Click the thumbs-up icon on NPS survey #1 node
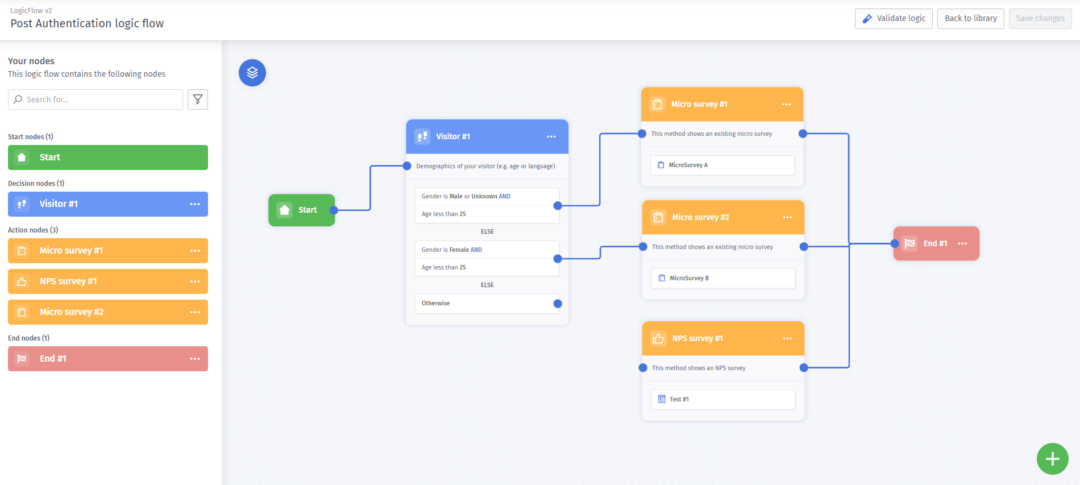This screenshot has width=1080, height=485. pos(658,338)
